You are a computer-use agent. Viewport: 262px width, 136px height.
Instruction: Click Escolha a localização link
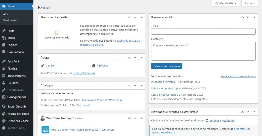tap(222, 121)
